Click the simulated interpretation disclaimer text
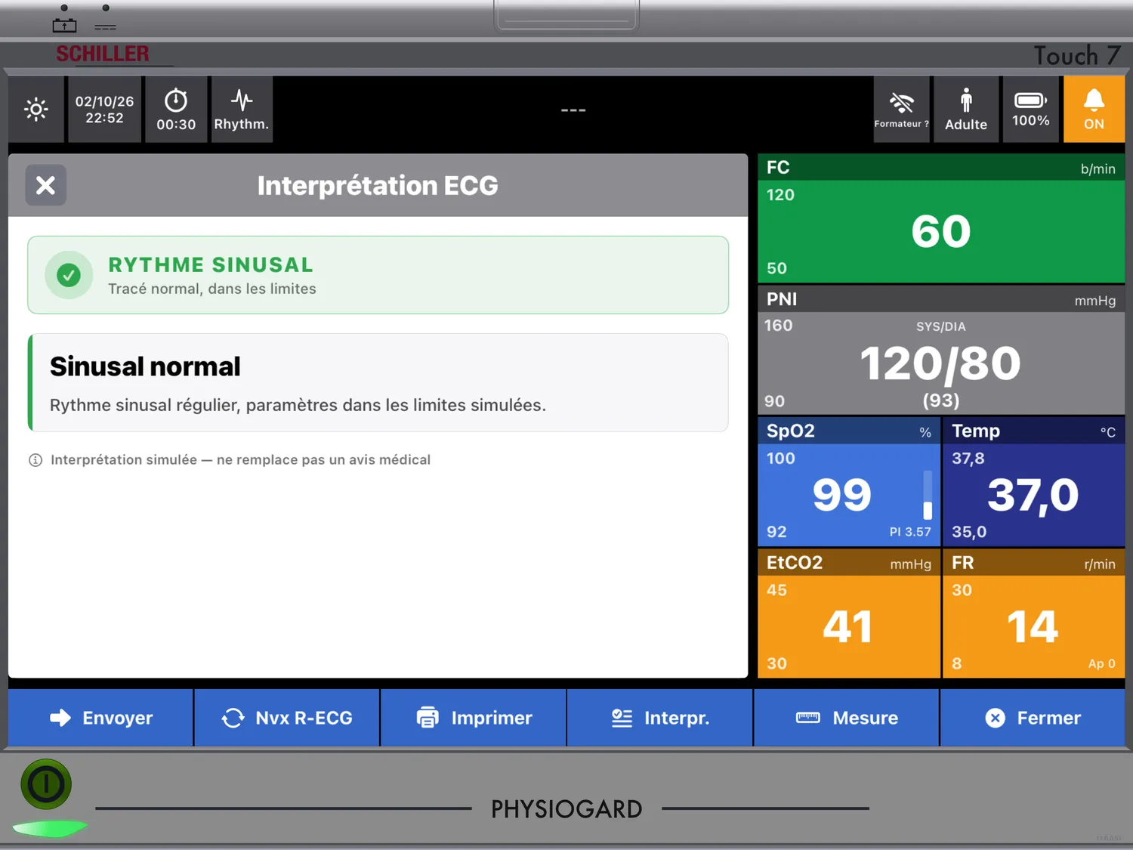1133x850 pixels. pos(240,460)
